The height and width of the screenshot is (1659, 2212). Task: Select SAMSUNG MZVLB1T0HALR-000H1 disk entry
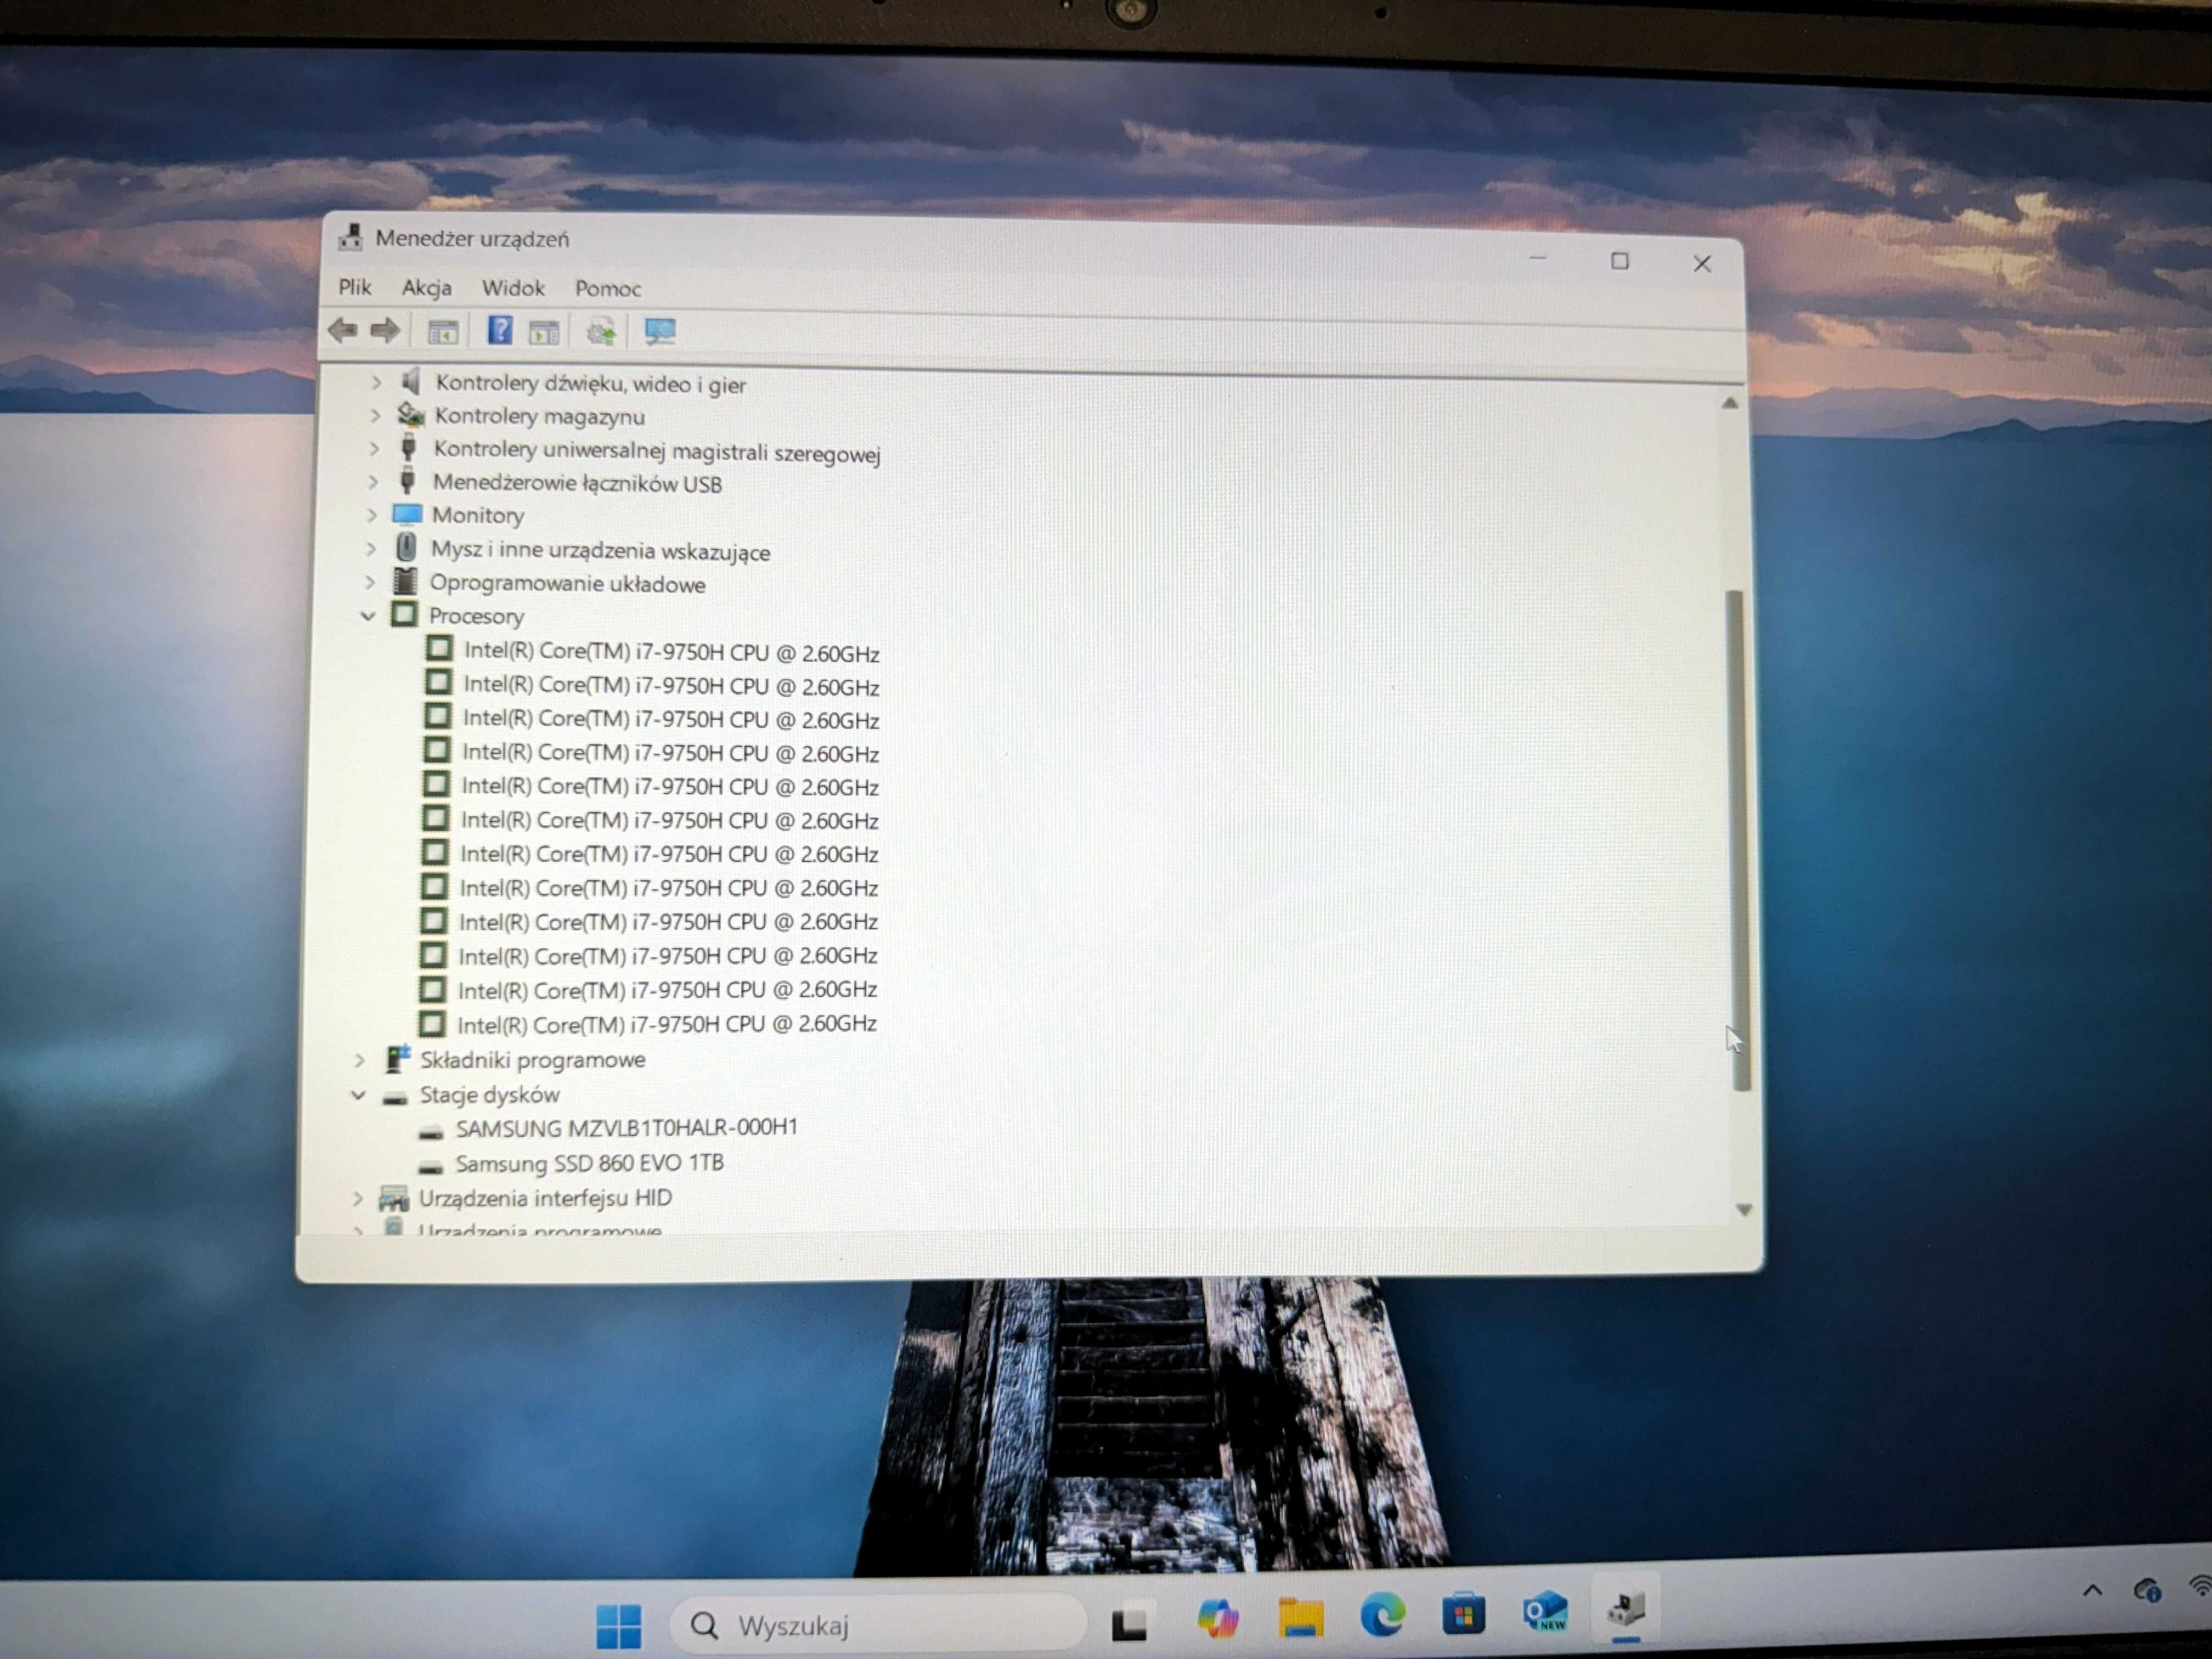626,1128
